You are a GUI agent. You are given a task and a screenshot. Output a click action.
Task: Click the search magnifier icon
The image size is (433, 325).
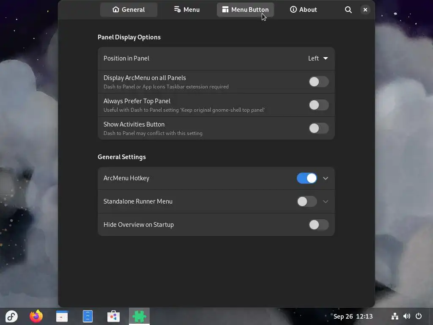(x=348, y=10)
